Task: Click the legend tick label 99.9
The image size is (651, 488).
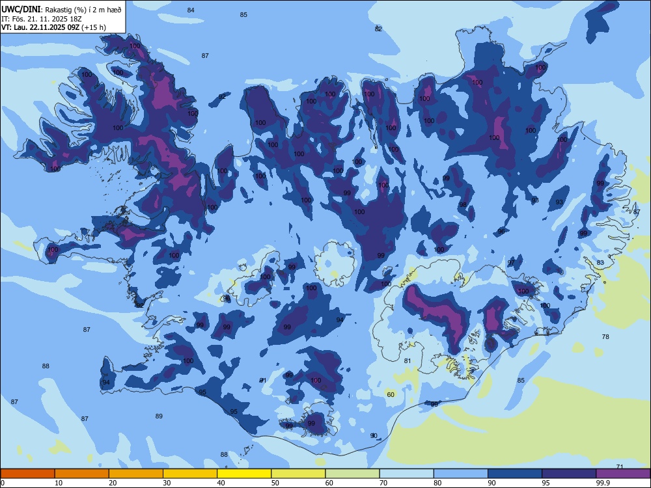Action: tap(603, 483)
